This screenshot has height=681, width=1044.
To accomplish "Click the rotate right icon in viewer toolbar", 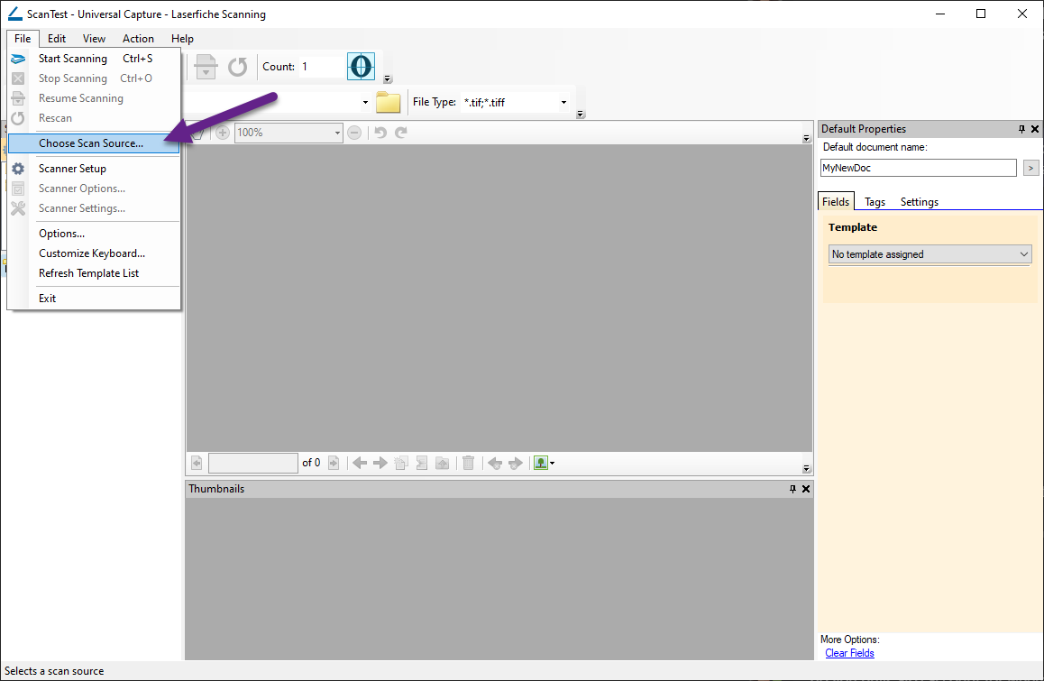I will pos(401,133).
